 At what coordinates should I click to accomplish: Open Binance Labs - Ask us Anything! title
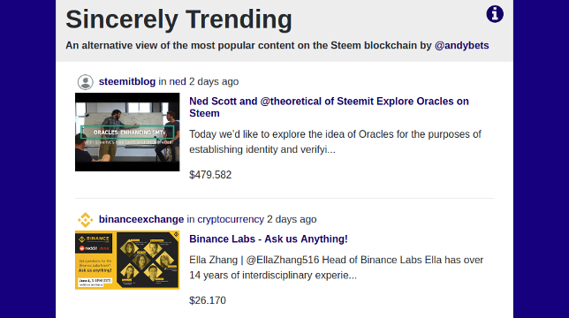(269, 239)
